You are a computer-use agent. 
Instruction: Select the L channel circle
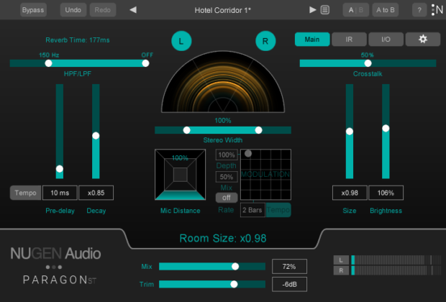click(x=181, y=41)
